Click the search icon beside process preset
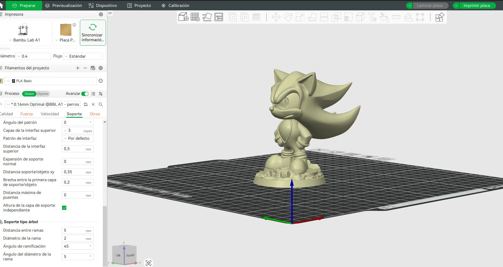 point(101,104)
